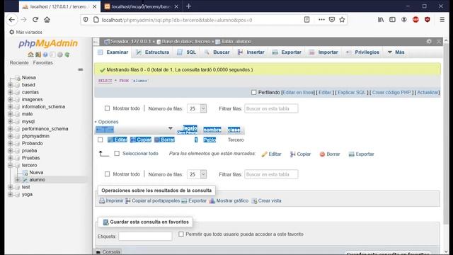This screenshot has height=255, width=453.
Task: Click Crear código PHP link
Action: coord(391,93)
